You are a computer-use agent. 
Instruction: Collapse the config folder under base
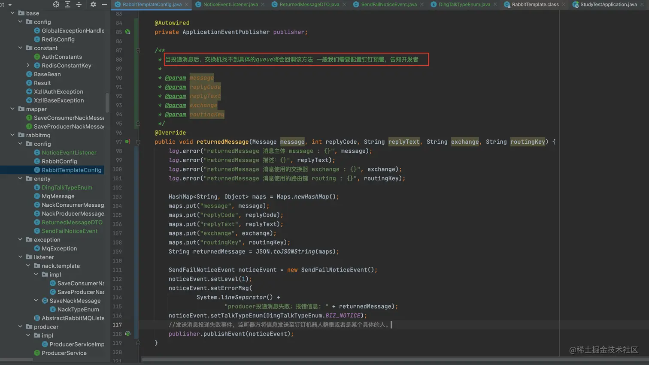tap(20, 22)
